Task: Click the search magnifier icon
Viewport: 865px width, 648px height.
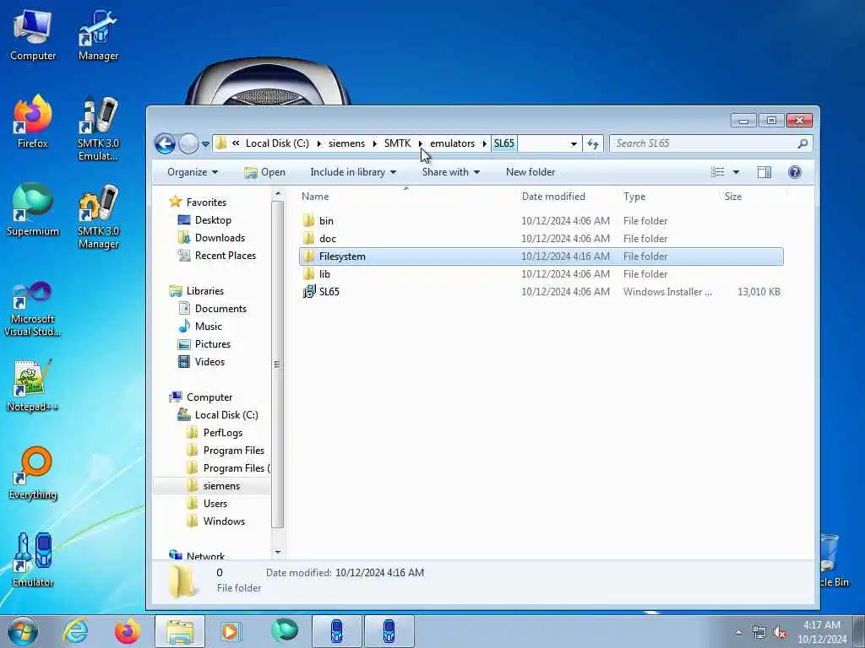Action: 802,143
